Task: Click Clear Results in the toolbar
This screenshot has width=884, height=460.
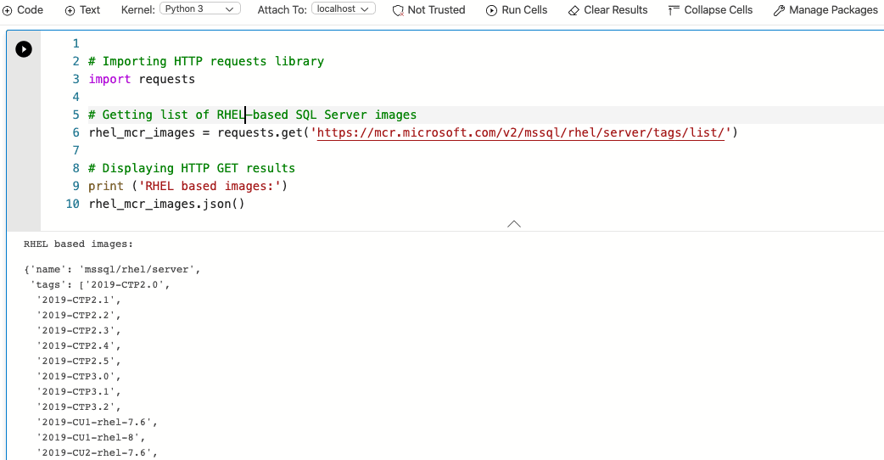Action: pyautogui.click(x=607, y=10)
